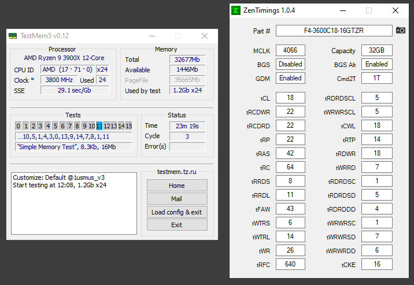
Task: Click the Capacity value 32GB
Action: tap(377, 50)
